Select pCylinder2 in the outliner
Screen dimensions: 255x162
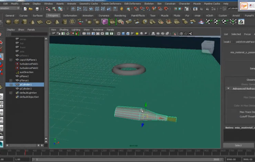pos(26,88)
